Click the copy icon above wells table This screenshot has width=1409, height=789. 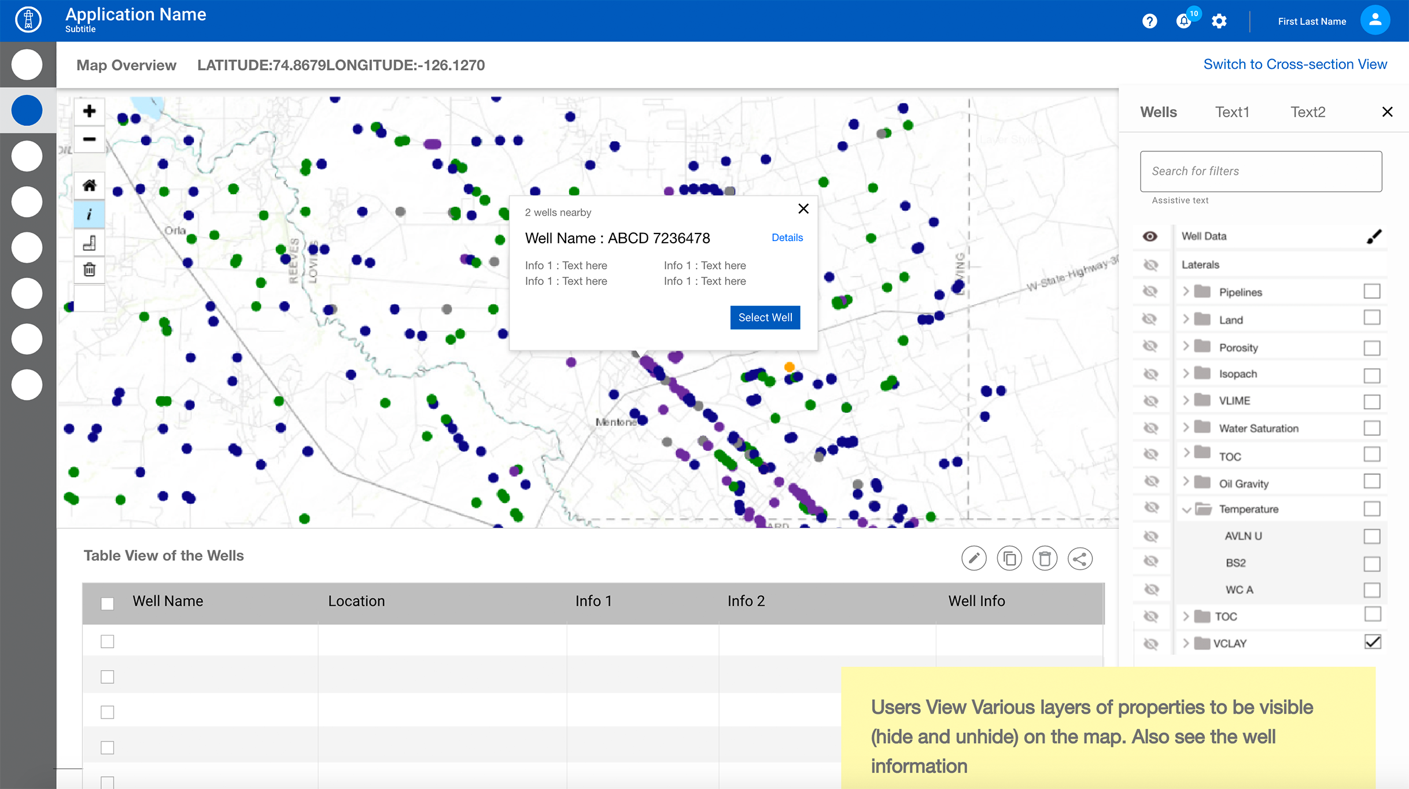[x=1009, y=558]
